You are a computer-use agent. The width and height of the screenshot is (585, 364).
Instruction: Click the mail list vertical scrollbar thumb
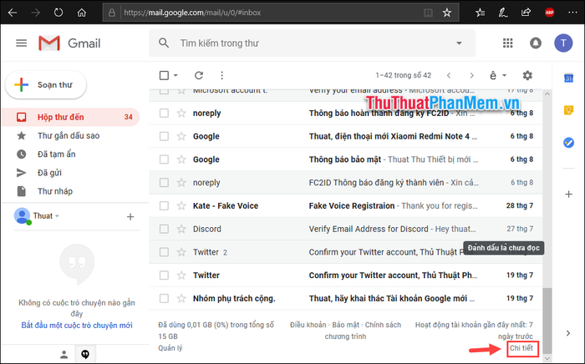(x=547, y=320)
